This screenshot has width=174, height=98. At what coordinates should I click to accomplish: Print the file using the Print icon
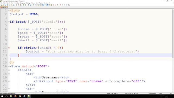point(14,5)
